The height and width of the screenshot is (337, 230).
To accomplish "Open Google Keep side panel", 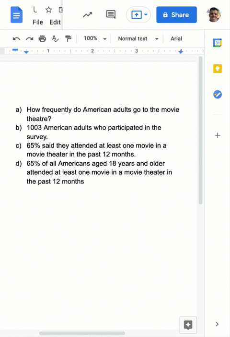I will [x=218, y=69].
